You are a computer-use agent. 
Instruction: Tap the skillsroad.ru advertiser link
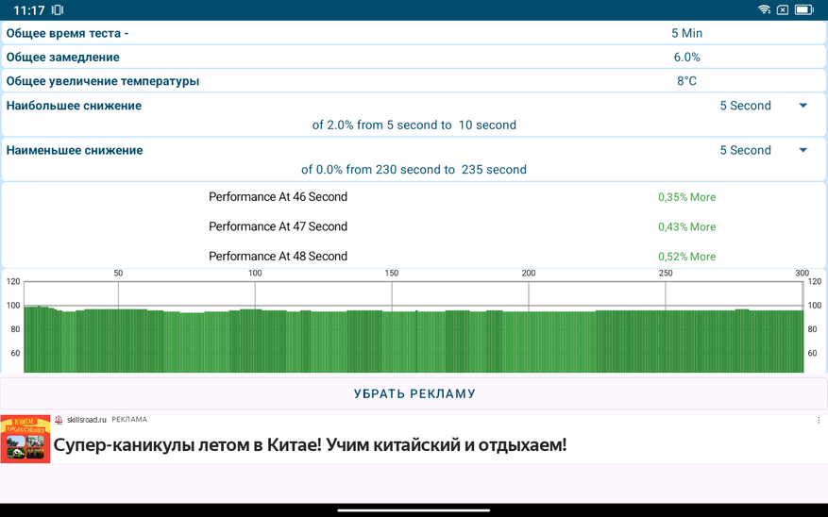point(87,420)
